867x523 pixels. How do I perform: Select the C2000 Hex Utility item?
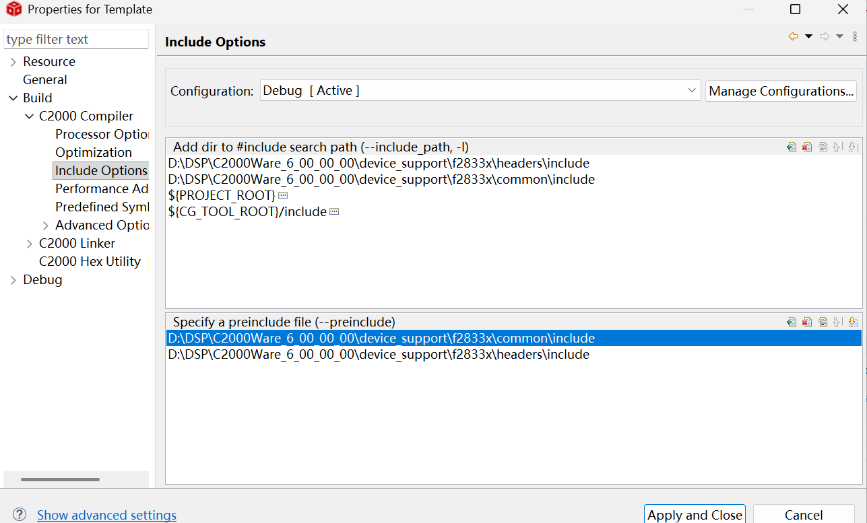tap(90, 261)
